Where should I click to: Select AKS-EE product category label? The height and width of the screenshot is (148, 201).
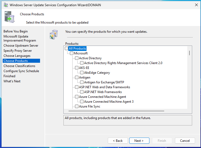tap(84, 68)
